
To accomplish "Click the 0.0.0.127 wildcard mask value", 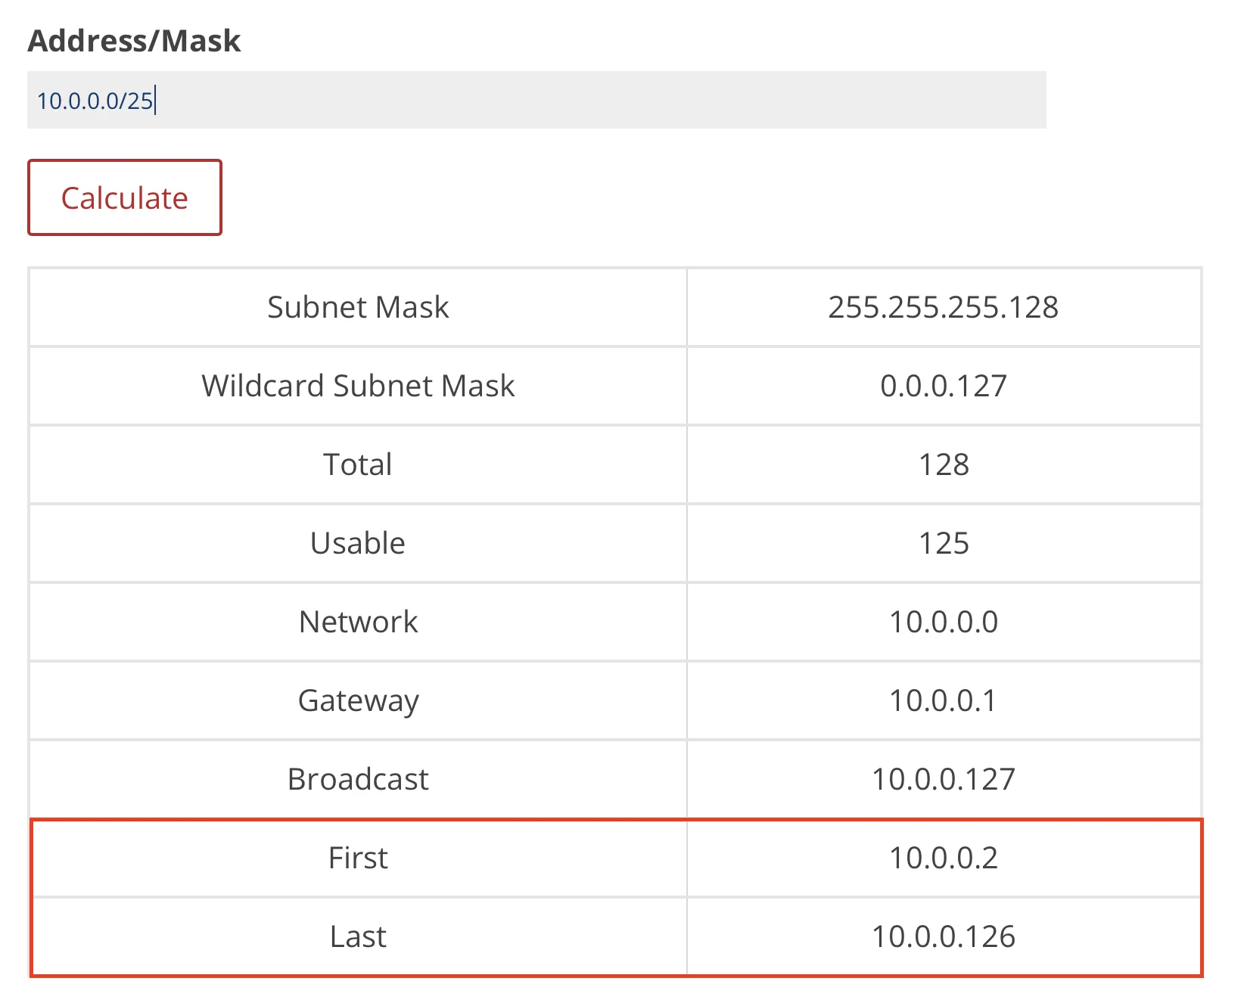I will pos(943,386).
